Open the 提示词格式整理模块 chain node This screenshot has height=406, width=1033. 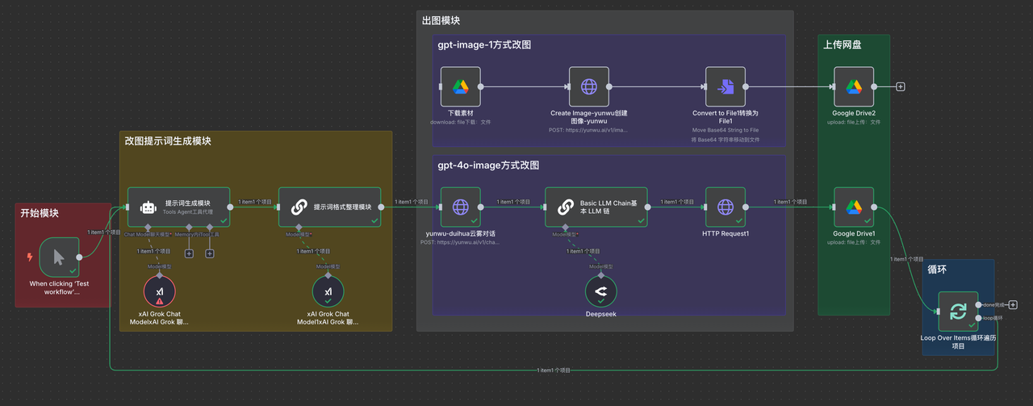(330, 207)
